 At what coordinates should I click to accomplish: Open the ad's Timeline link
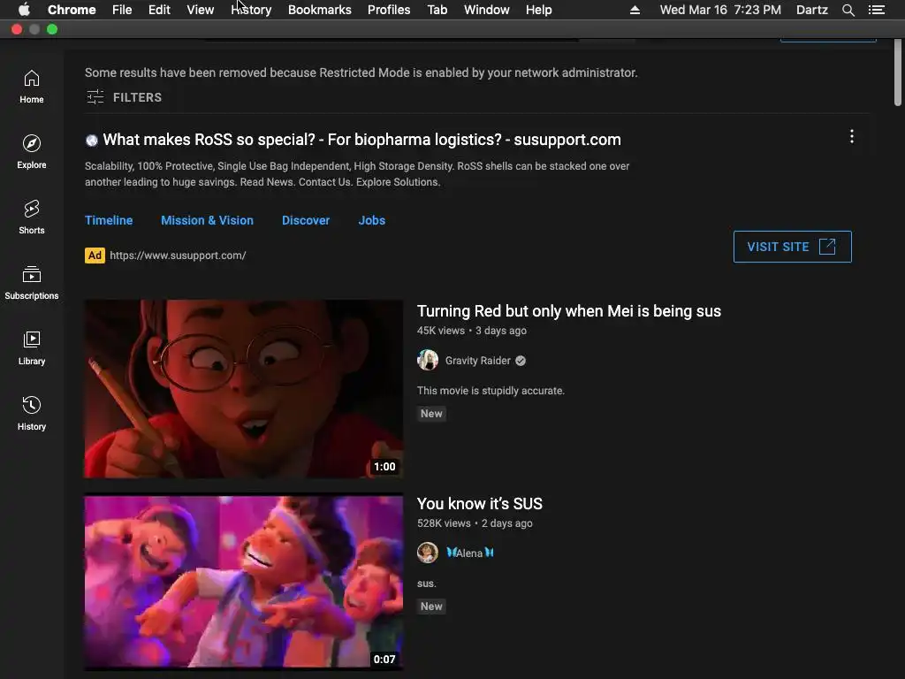(109, 220)
